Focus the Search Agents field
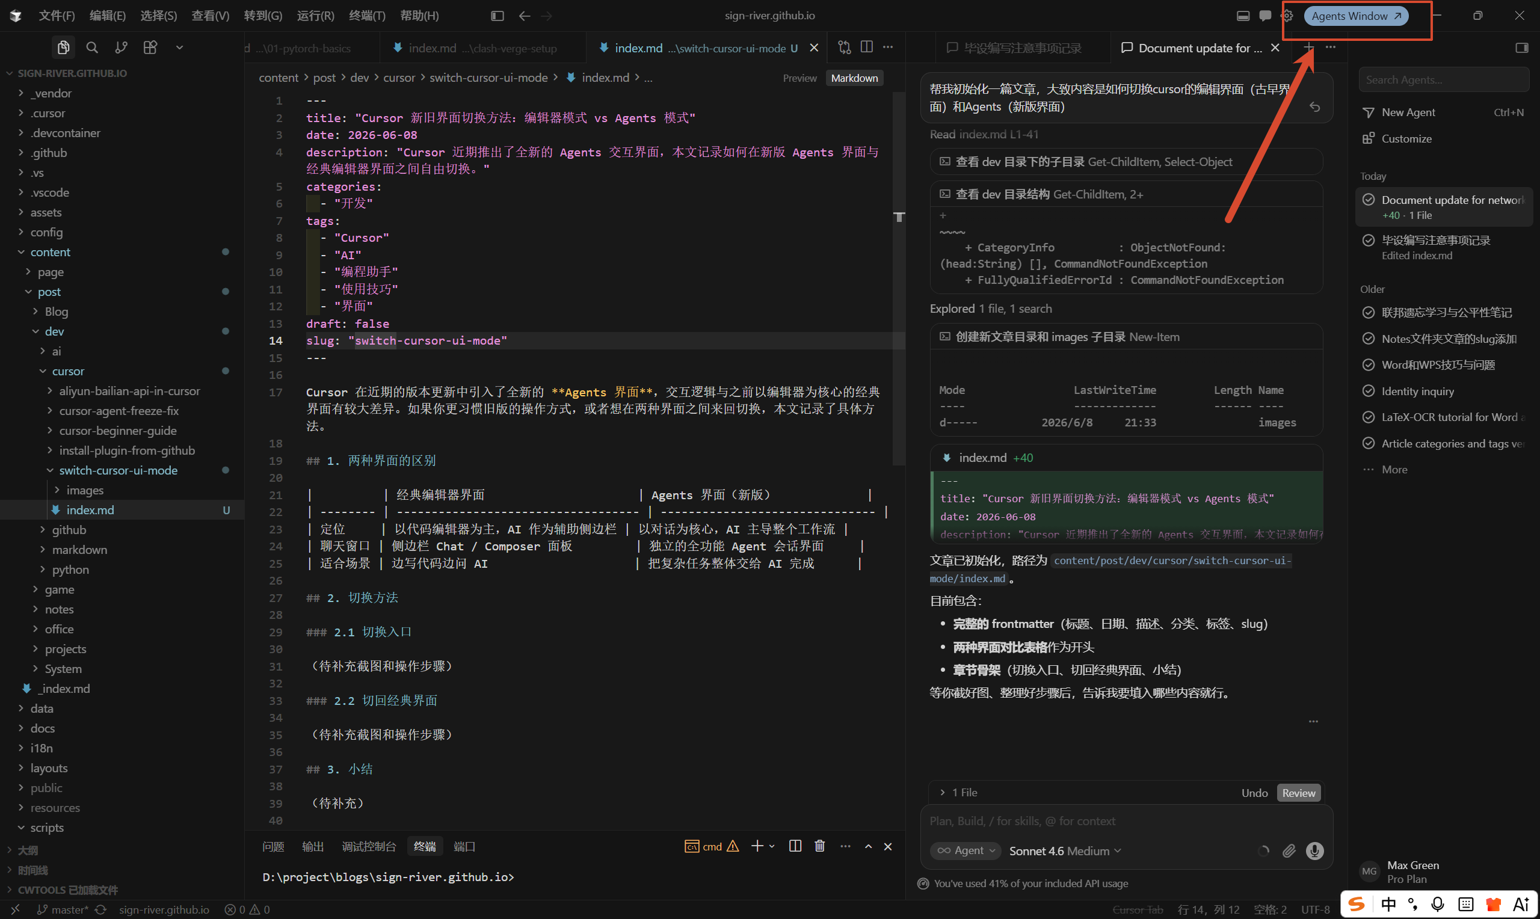Viewport: 1540px width, 919px height. click(x=1443, y=80)
